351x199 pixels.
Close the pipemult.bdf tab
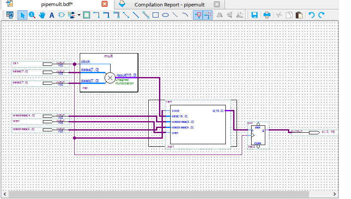coord(104,4)
